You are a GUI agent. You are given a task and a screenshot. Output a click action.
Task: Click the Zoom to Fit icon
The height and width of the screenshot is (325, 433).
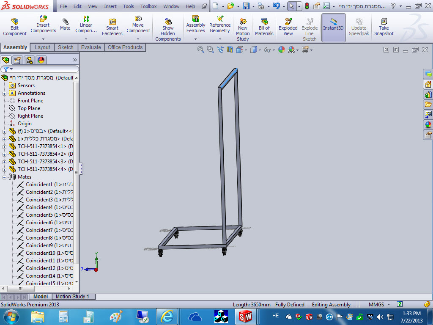(x=201, y=50)
